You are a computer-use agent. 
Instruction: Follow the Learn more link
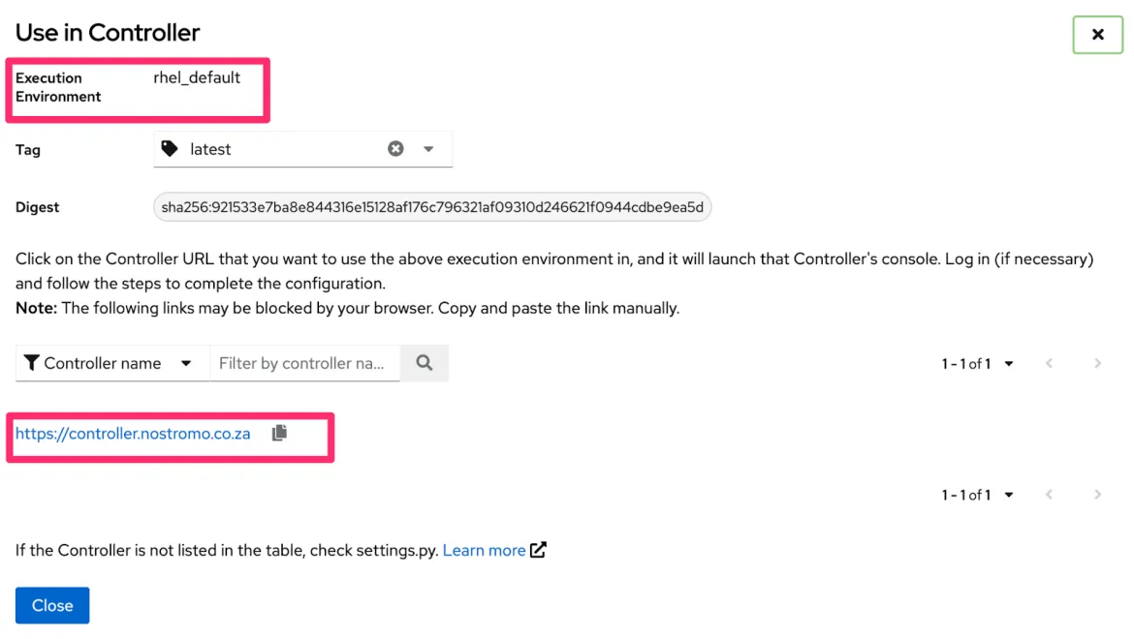click(x=484, y=550)
